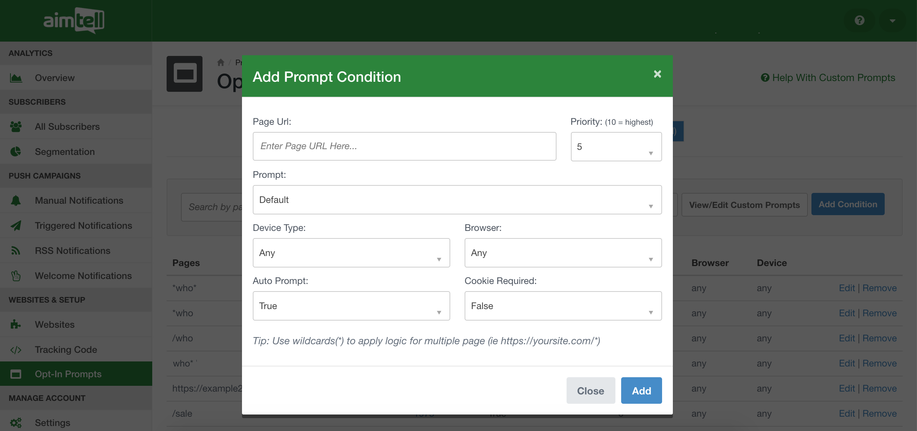The image size is (917, 431).
Task: Click the All Subscribers people icon
Action: point(16,127)
